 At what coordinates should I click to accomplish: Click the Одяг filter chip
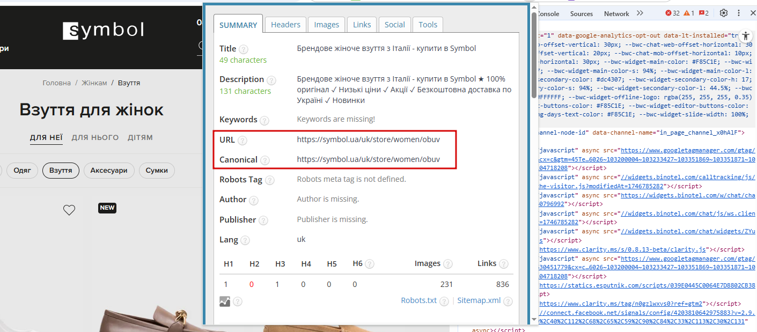22,171
